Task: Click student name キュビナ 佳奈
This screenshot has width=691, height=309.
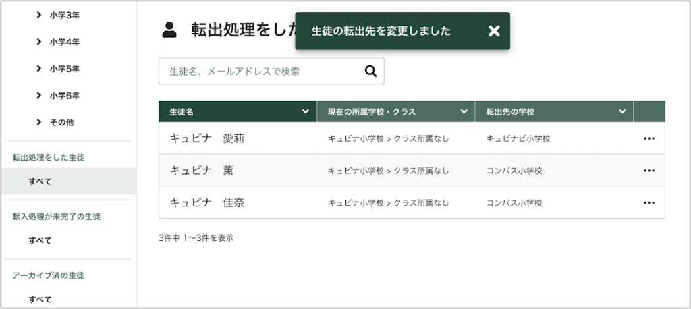Action: [x=206, y=203]
